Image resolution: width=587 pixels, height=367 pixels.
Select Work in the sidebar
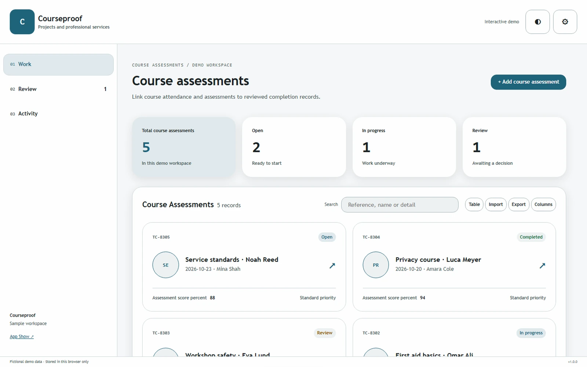[58, 65]
